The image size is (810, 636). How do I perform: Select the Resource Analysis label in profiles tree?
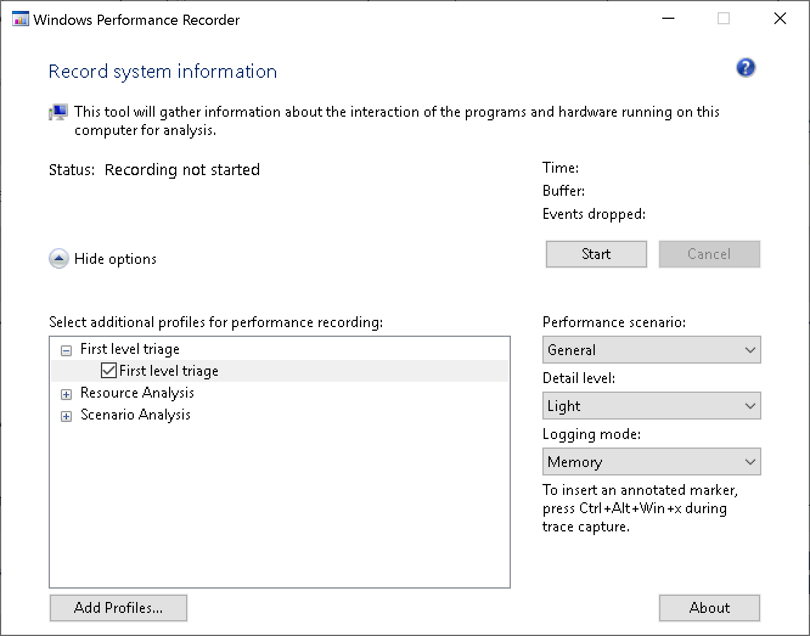click(137, 393)
